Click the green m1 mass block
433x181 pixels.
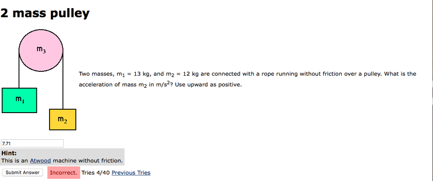(19, 100)
